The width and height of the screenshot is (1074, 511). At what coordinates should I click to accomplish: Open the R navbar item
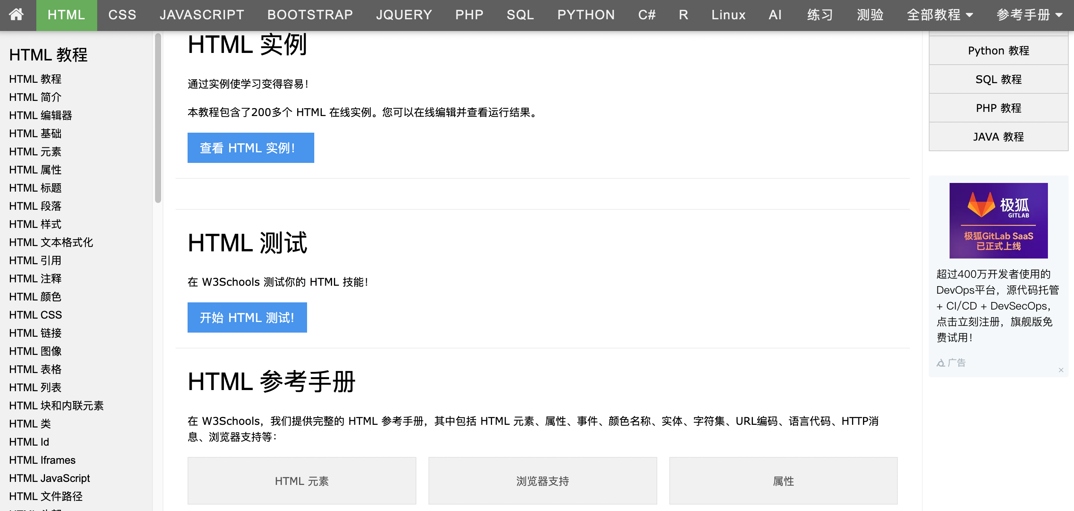683,15
